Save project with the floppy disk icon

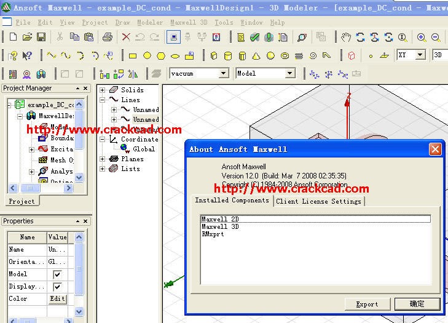coord(41,37)
